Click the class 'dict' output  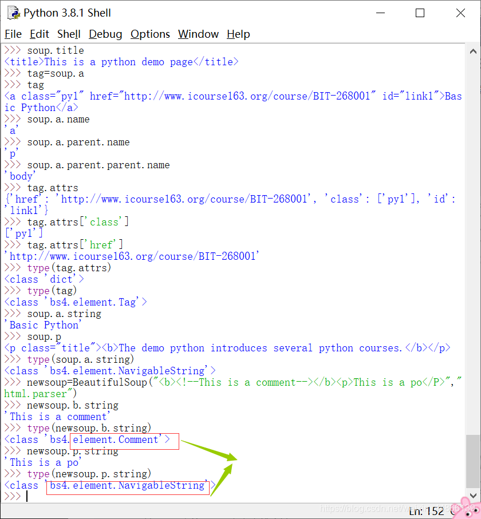(44, 279)
